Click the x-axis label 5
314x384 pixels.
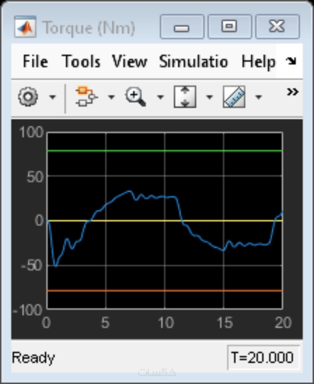pyautogui.click(x=105, y=323)
